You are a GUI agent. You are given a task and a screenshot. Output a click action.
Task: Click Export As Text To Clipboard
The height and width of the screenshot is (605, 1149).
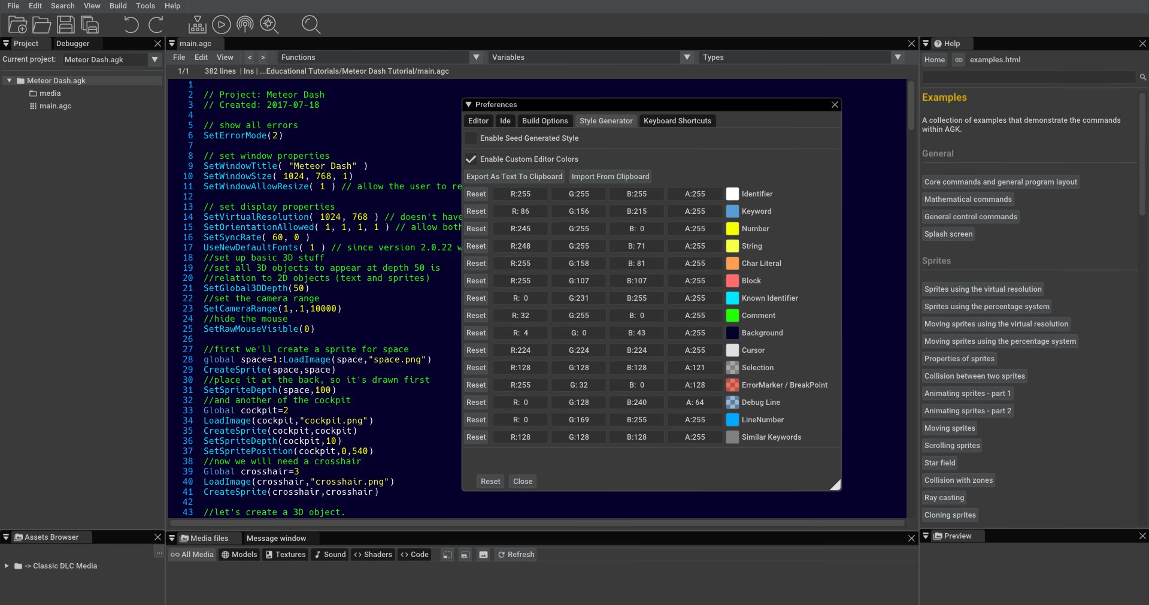click(x=514, y=177)
